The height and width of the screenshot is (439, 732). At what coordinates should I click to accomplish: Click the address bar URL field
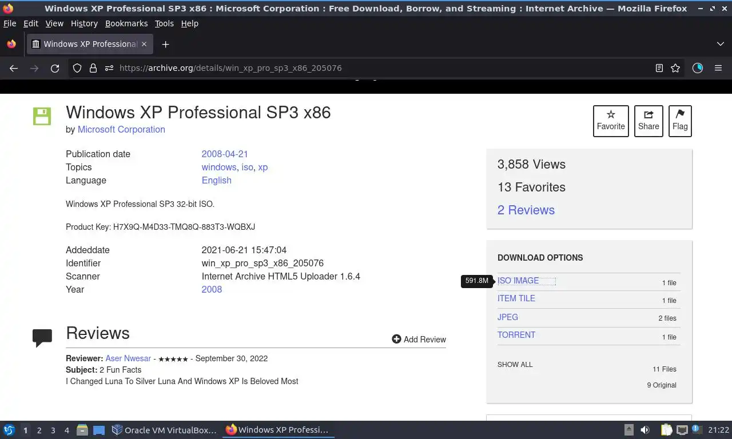(377, 68)
